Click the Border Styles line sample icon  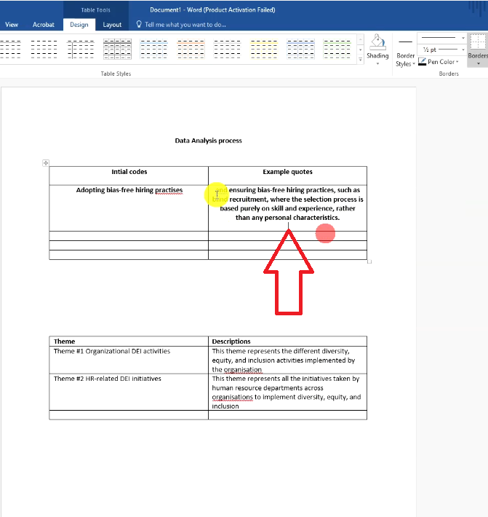(x=405, y=42)
